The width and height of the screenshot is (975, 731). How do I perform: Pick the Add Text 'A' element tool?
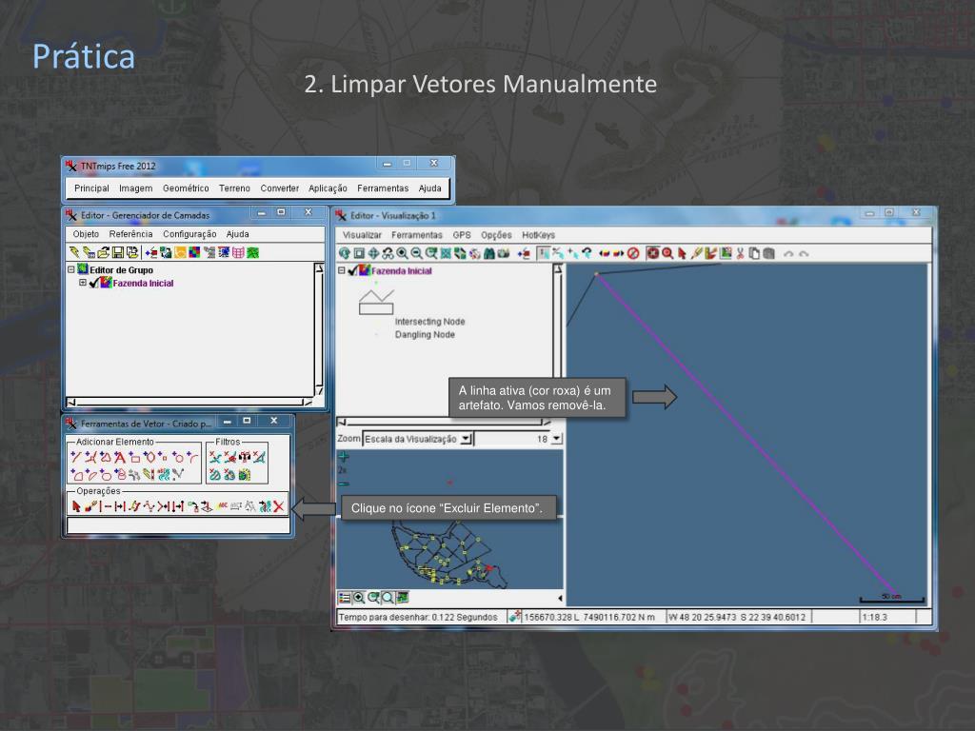coord(120,458)
